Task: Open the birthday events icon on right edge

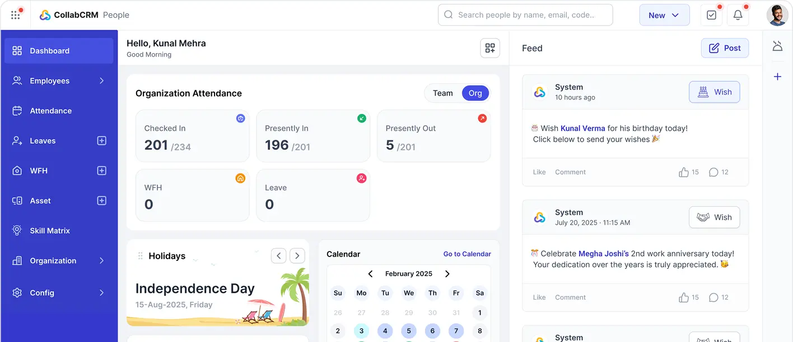Action: pos(777,46)
